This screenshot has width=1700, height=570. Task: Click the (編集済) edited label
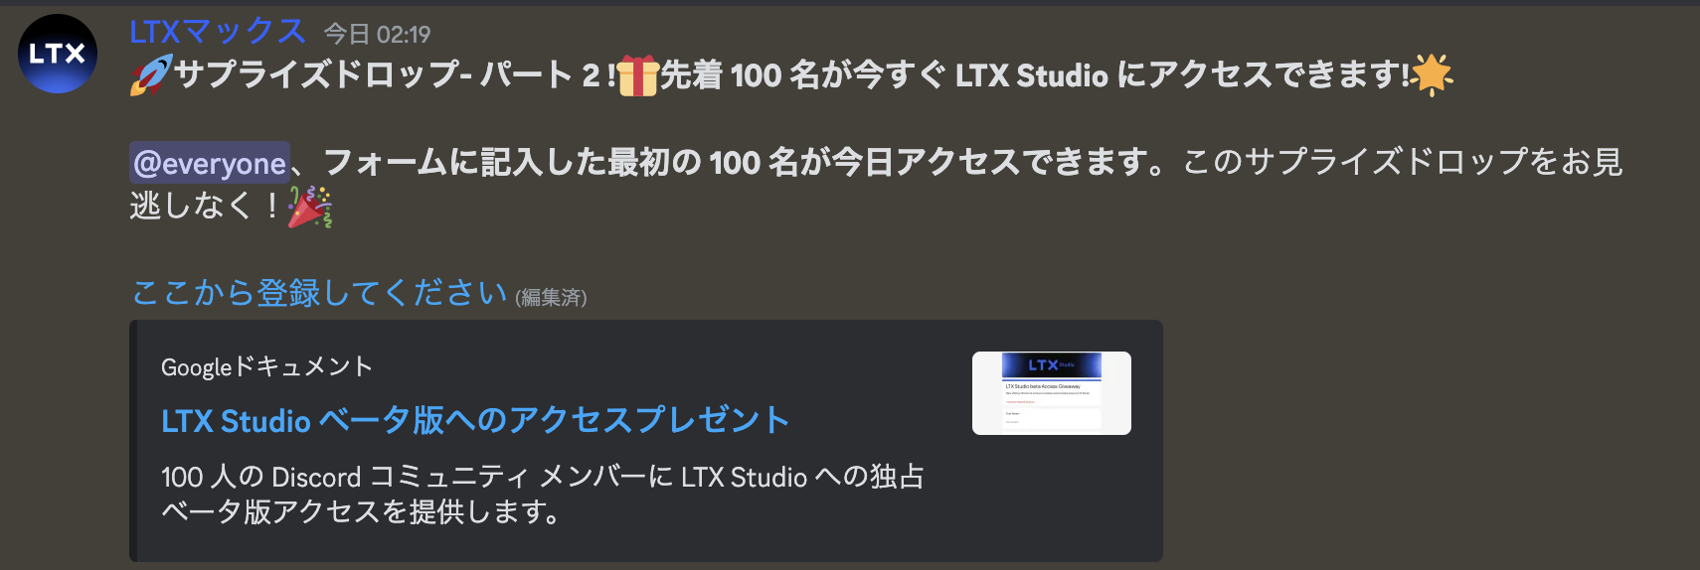pos(551,297)
